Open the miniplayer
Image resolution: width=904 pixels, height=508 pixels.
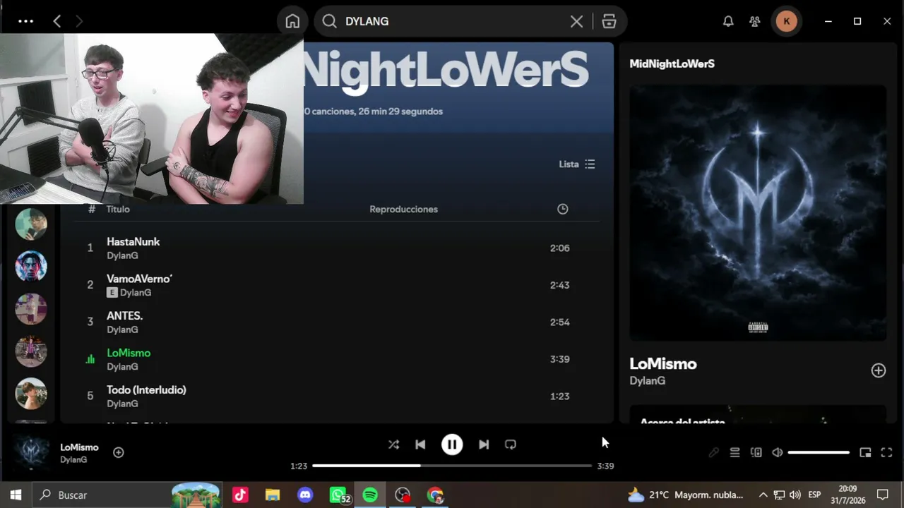[865, 452]
